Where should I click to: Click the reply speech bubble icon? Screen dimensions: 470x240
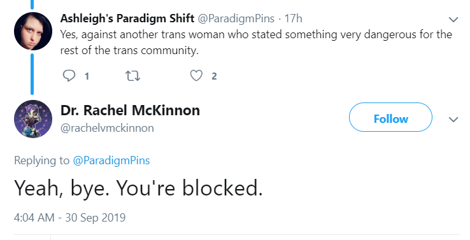(69, 76)
